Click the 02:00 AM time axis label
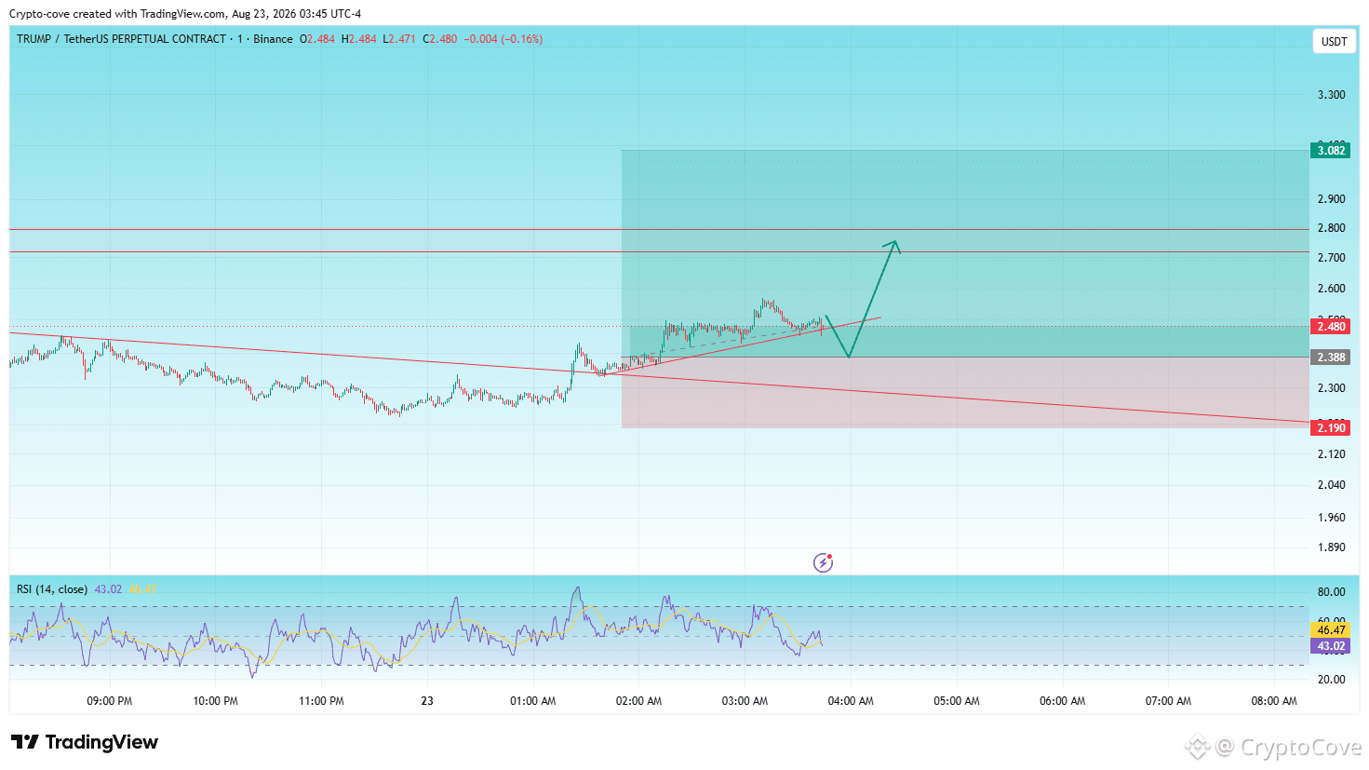The width and height of the screenshot is (1369, 770). pos(638,701)
